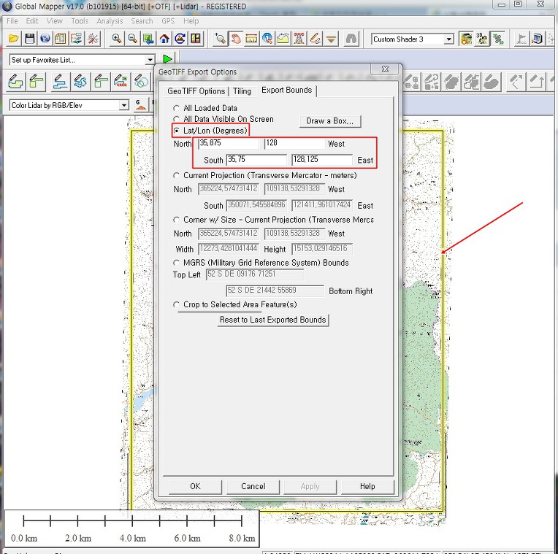The height and width of the screenshot is (554, 558).
Task: Select the Measure ruler tool
Action: tap(252, 39)
